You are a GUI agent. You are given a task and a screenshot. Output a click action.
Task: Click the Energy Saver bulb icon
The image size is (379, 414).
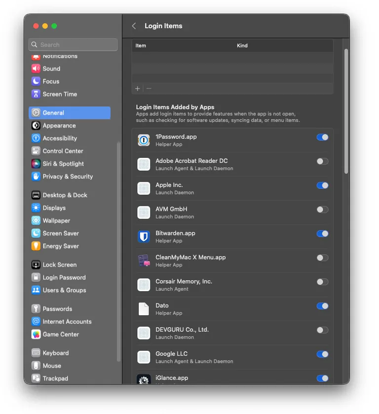tap(36, 246)
